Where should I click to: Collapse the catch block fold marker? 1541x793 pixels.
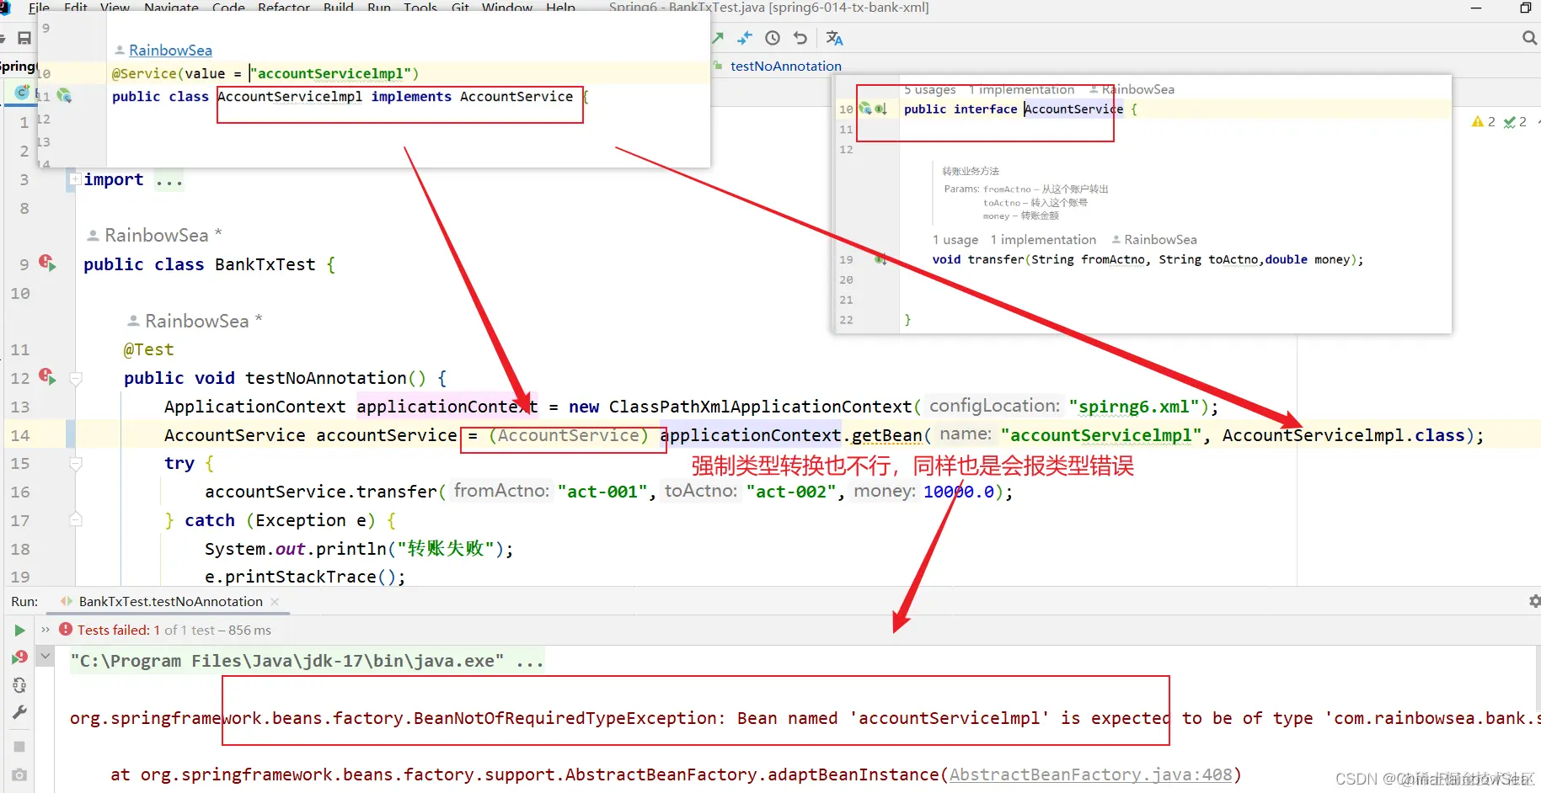76,519
